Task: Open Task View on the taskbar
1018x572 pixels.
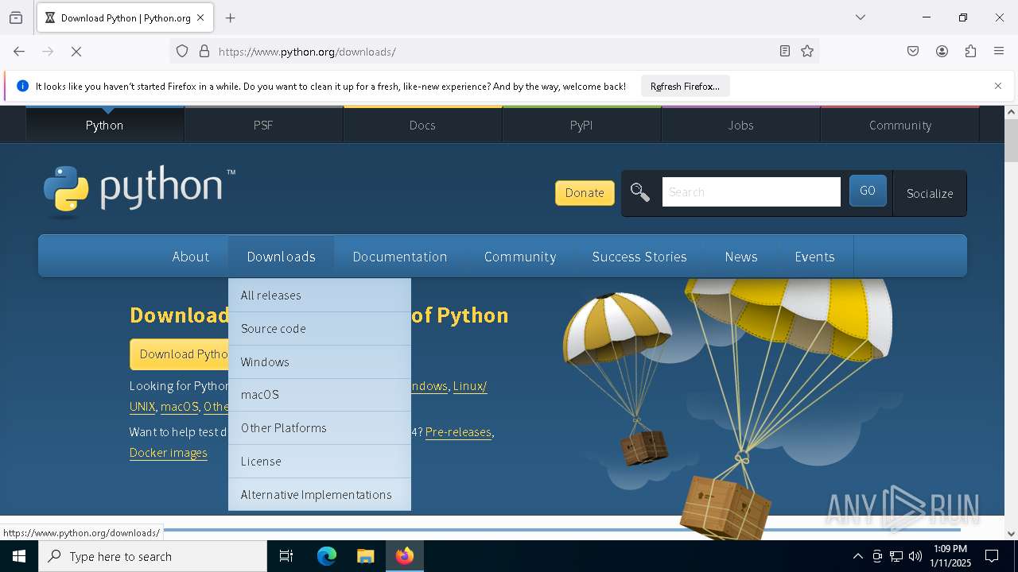Action: coord(286,556)
